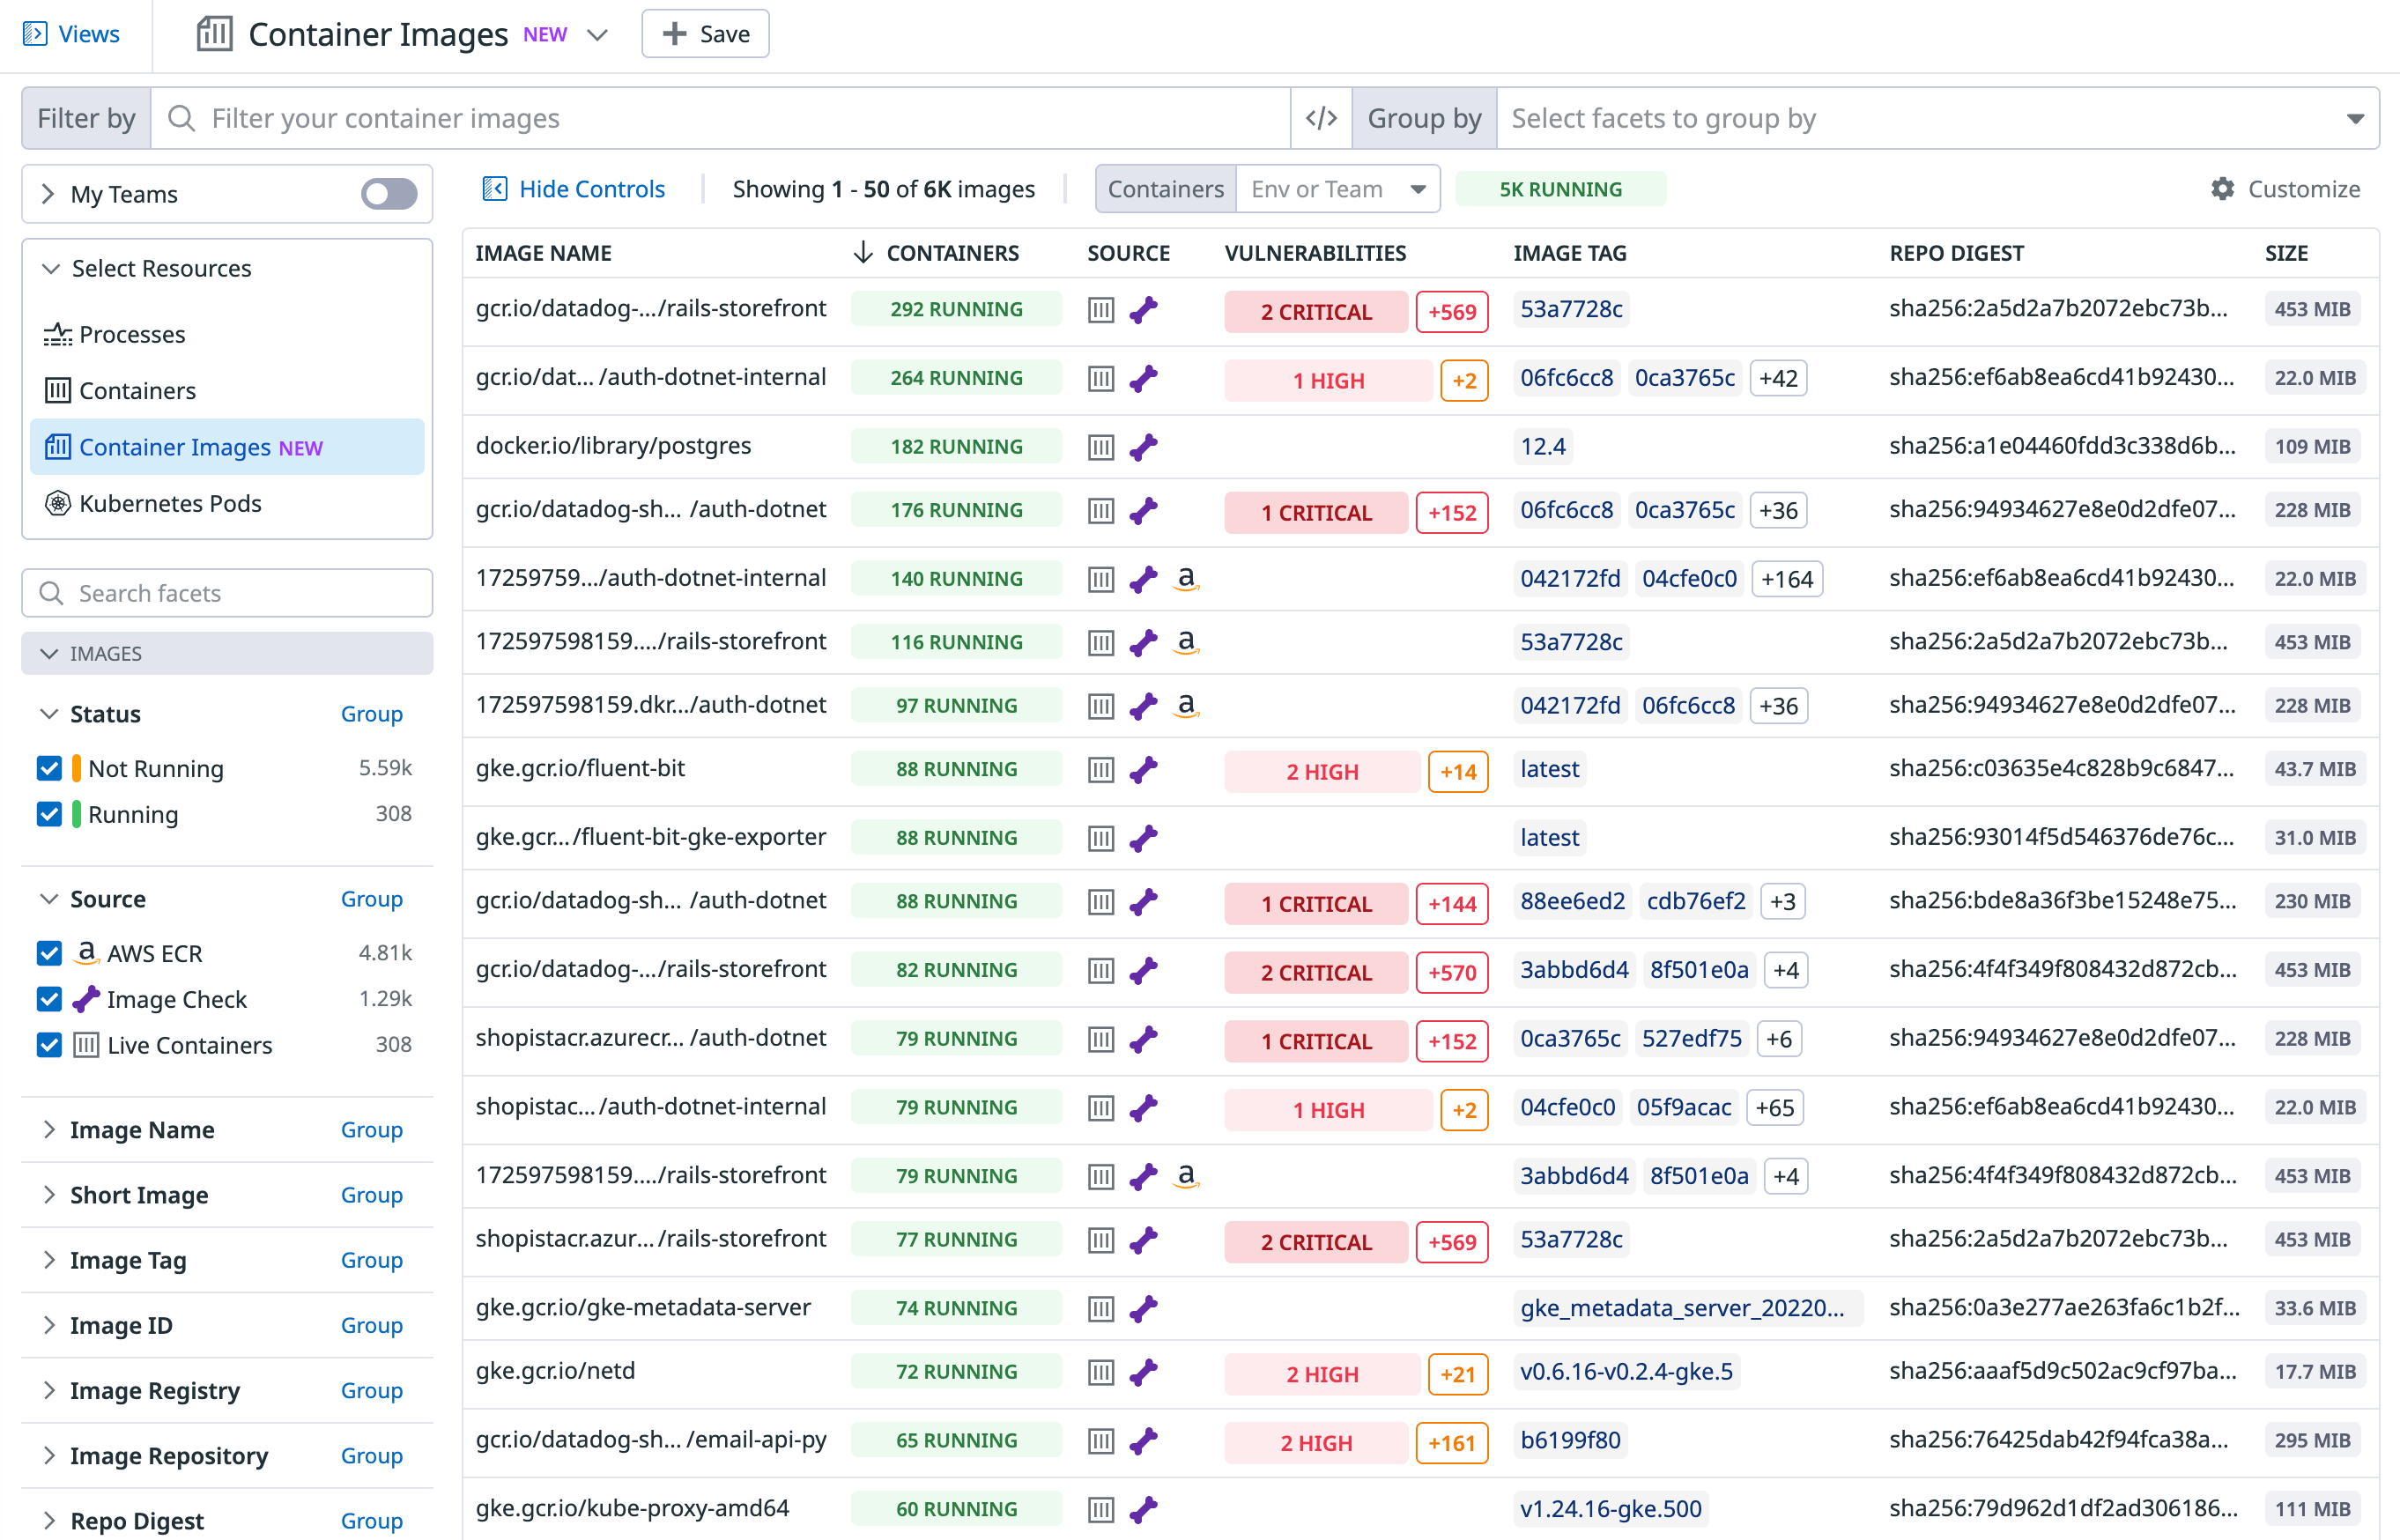
Task: Click the Hide Controls panel icon
Action: 495,189
